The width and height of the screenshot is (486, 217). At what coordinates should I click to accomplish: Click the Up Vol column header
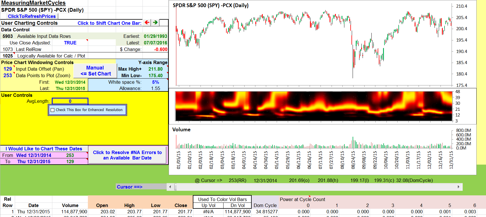pos(208,205)
